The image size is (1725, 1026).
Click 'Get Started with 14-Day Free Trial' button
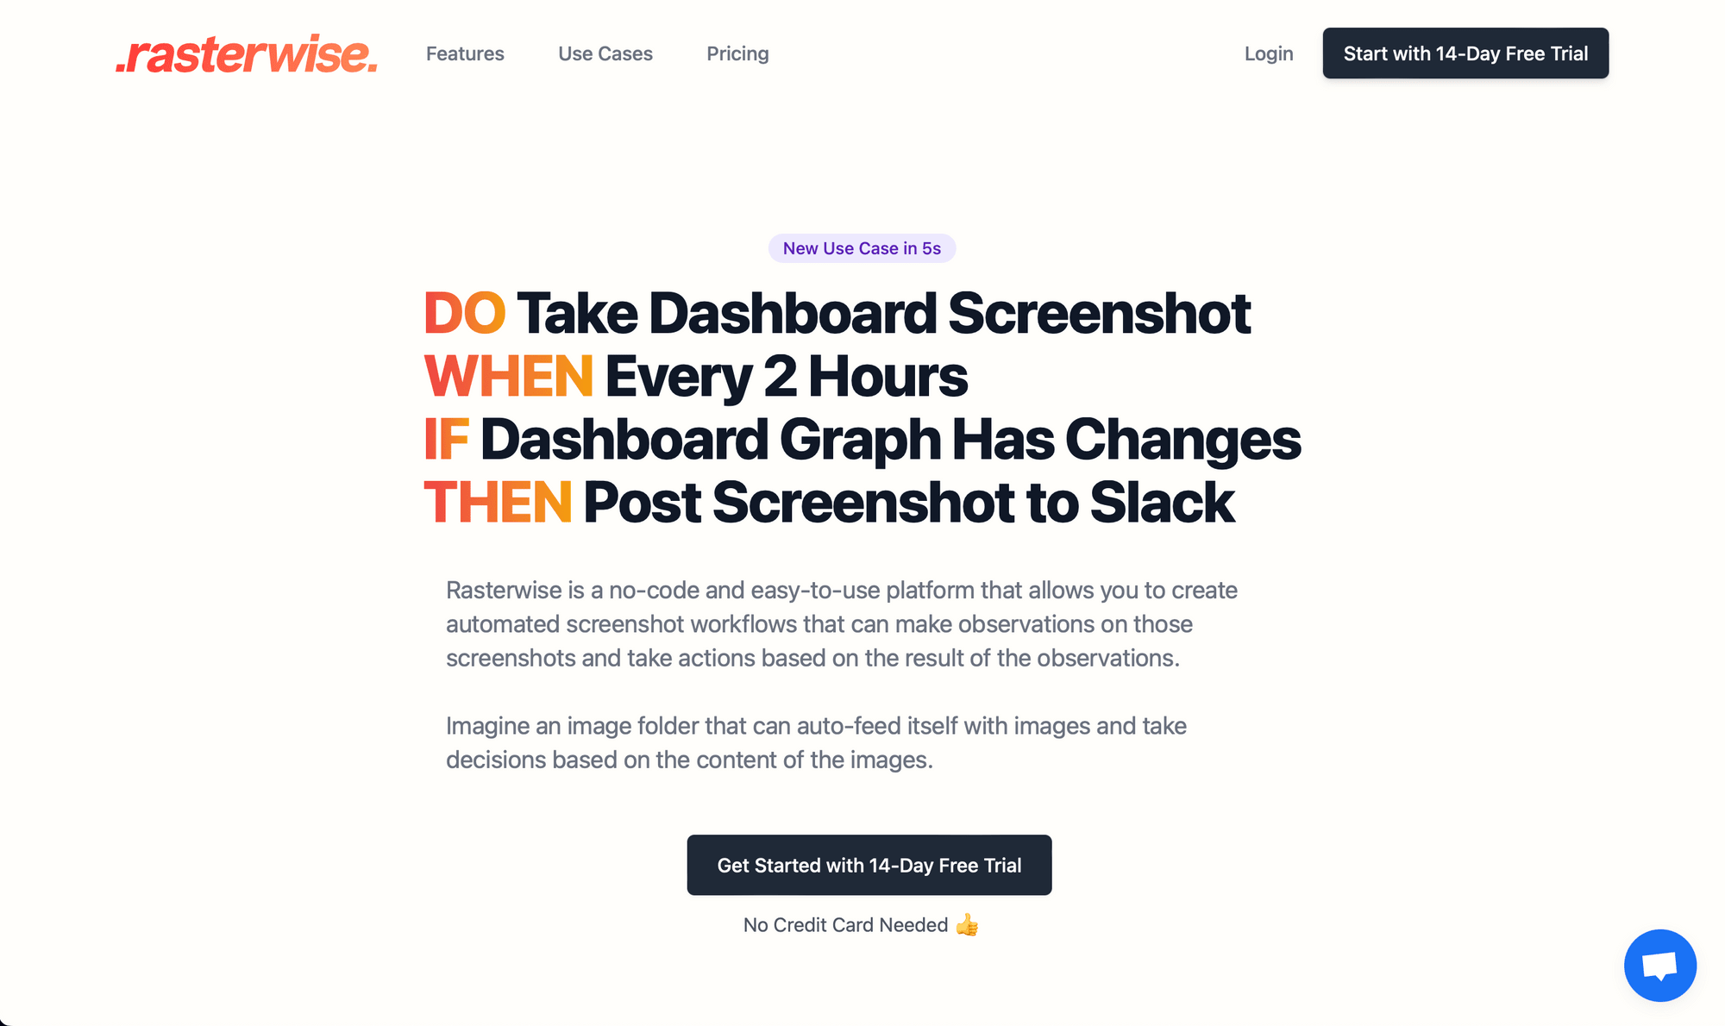[869, 865]
